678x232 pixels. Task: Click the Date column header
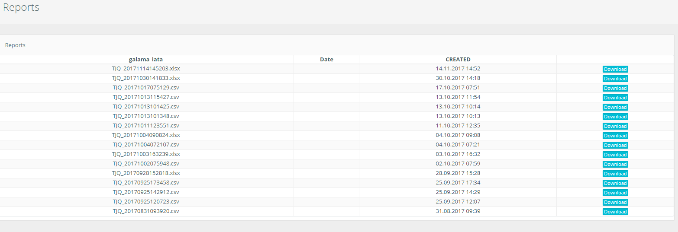click(326, 60)
